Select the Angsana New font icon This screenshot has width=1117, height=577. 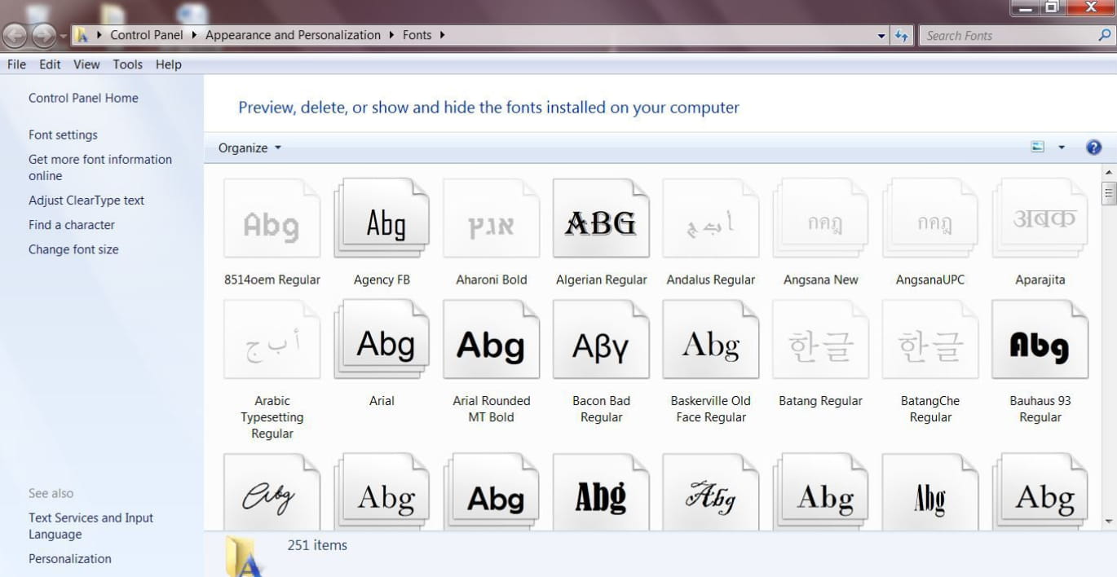click(x=820, y=219)
